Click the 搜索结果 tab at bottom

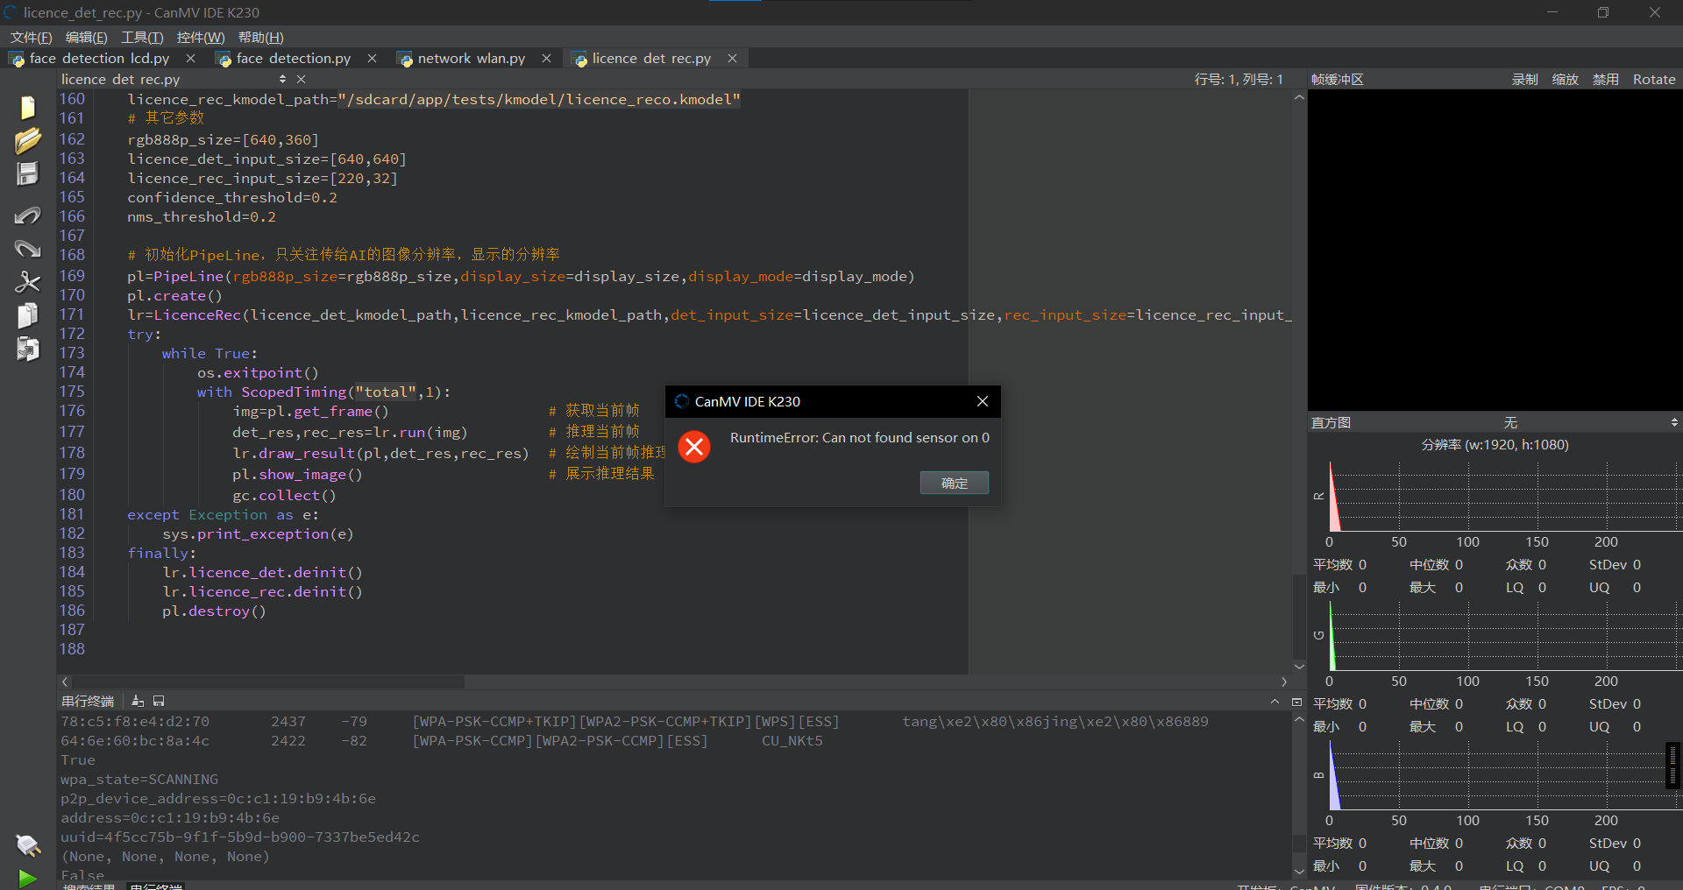89,885
